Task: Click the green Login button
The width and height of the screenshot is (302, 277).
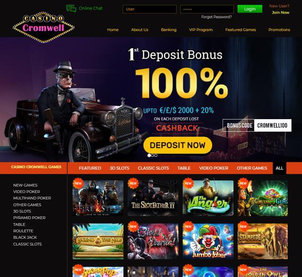Action: [250, 9]
